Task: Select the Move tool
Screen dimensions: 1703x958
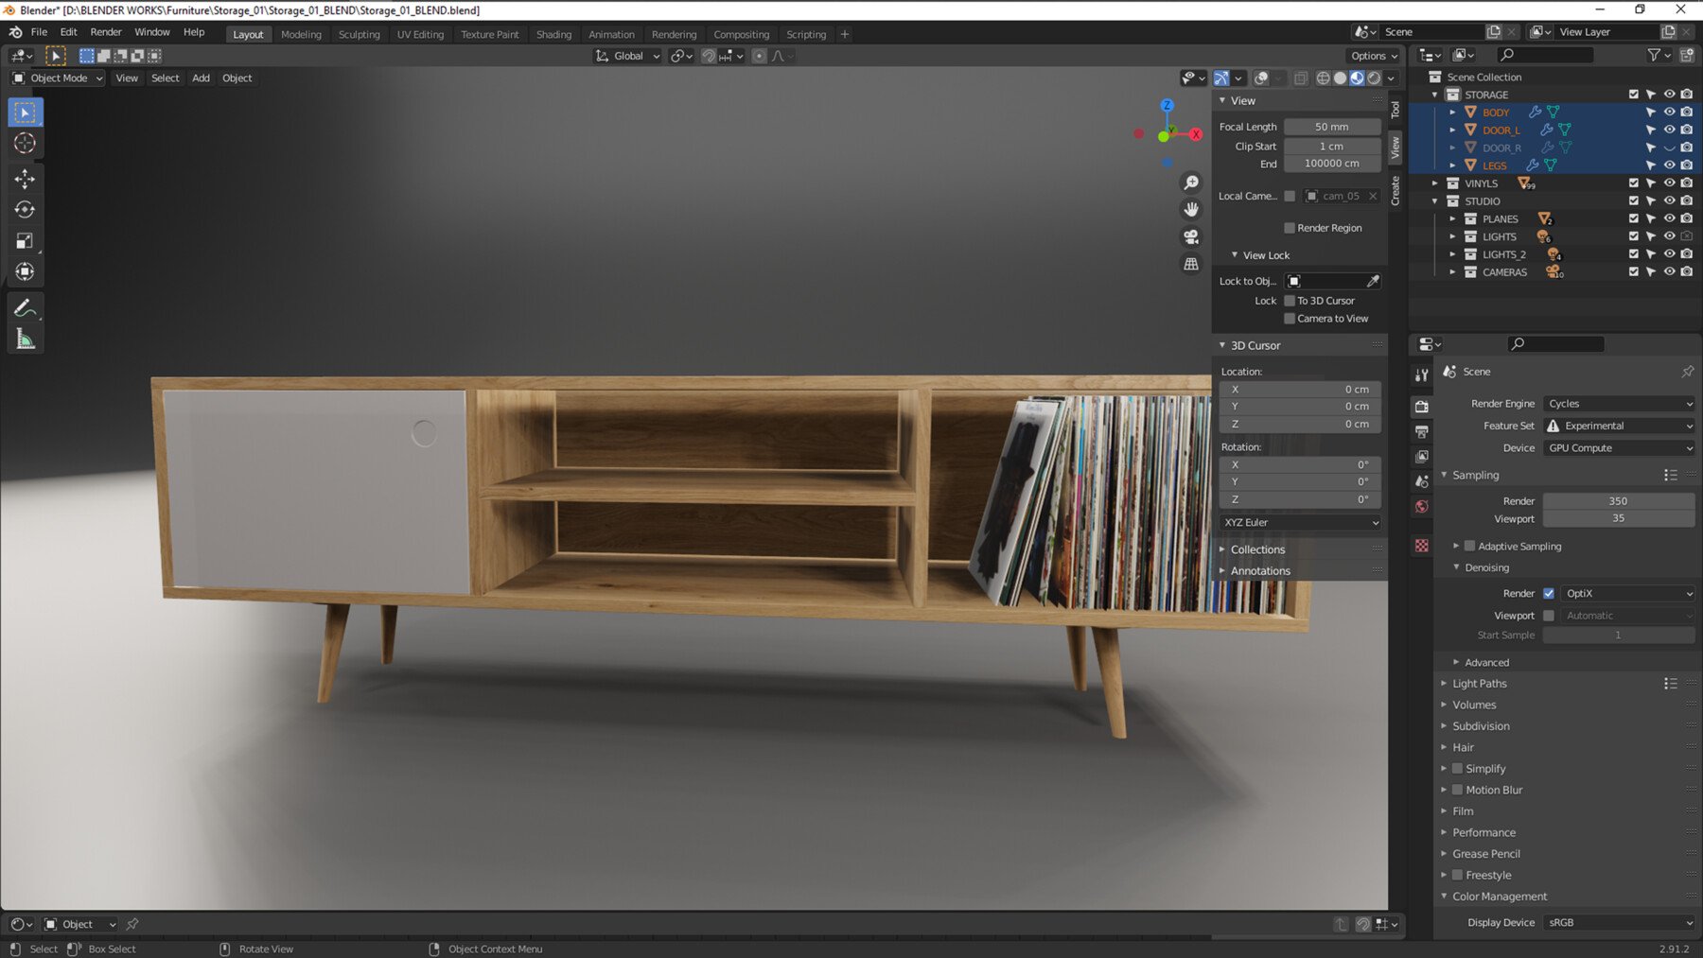Action: click(25, 177)
